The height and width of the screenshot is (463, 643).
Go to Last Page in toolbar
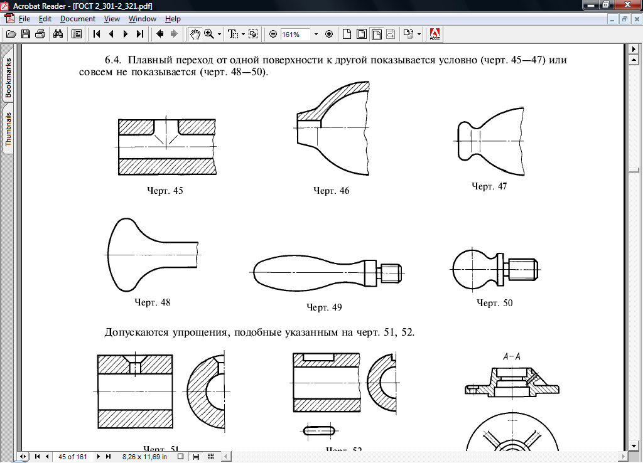point(140,34)
